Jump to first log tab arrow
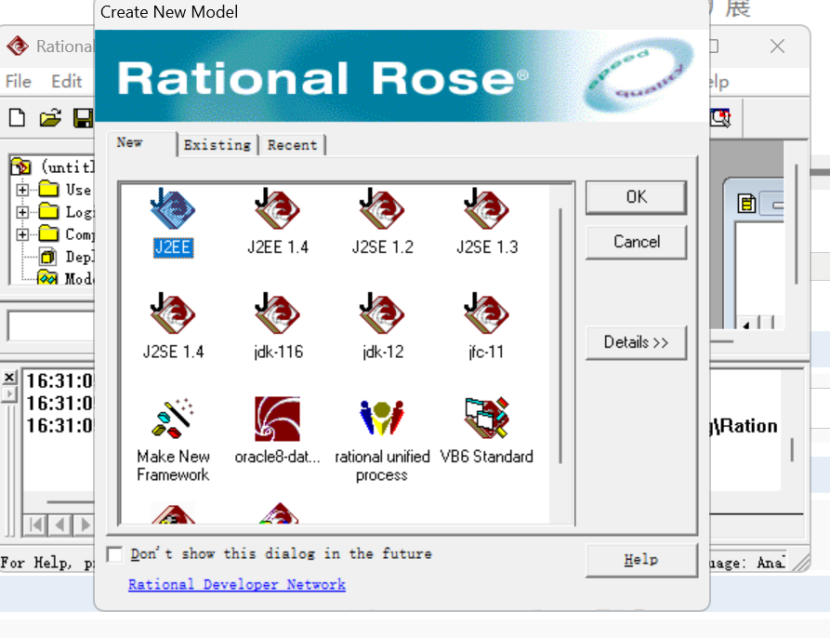This screenshot has width=830, height=638. pos(36,525)
